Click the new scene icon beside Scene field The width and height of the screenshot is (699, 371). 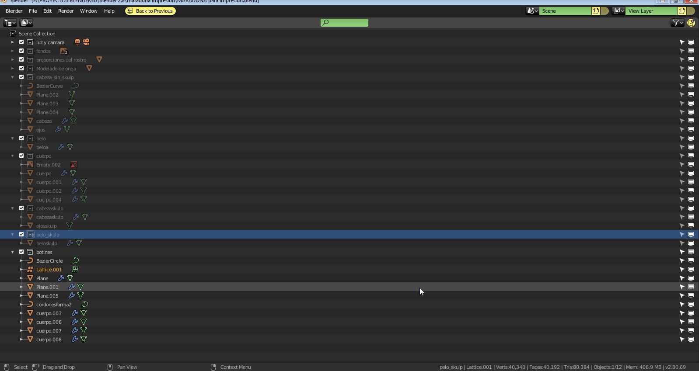(x=596, y=11)
